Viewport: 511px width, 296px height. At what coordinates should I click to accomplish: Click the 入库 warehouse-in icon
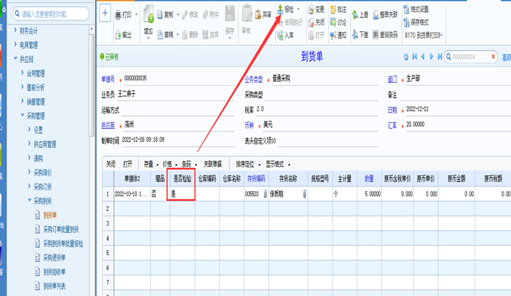pyautogui.click(x=280, y=35)
